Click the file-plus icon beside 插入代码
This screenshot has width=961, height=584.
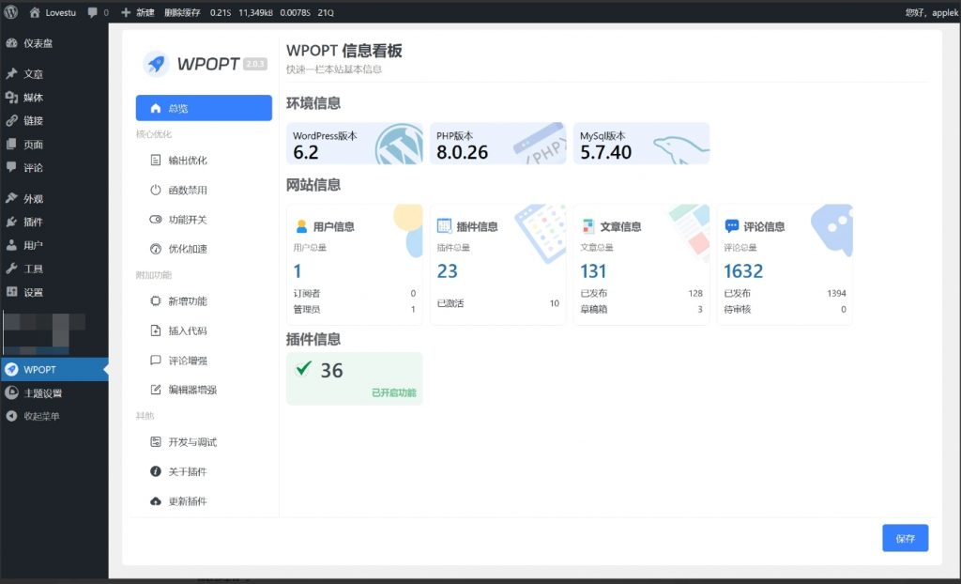click(x=156, y=330)
